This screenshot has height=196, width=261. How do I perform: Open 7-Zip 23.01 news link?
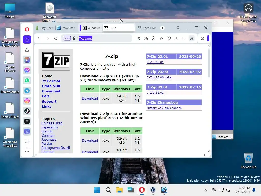click(x=155, y=62)
